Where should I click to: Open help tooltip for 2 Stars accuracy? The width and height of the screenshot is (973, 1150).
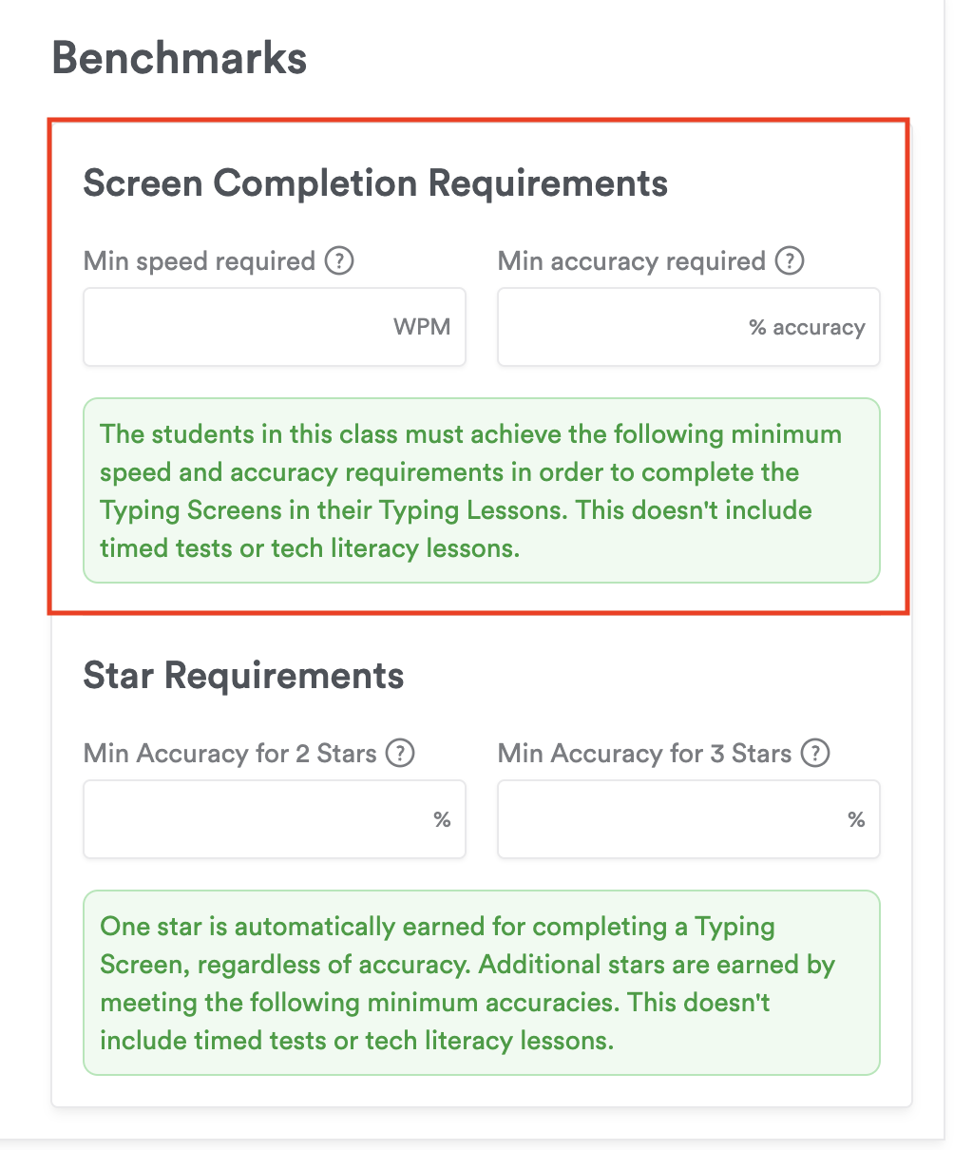point(400,754)
